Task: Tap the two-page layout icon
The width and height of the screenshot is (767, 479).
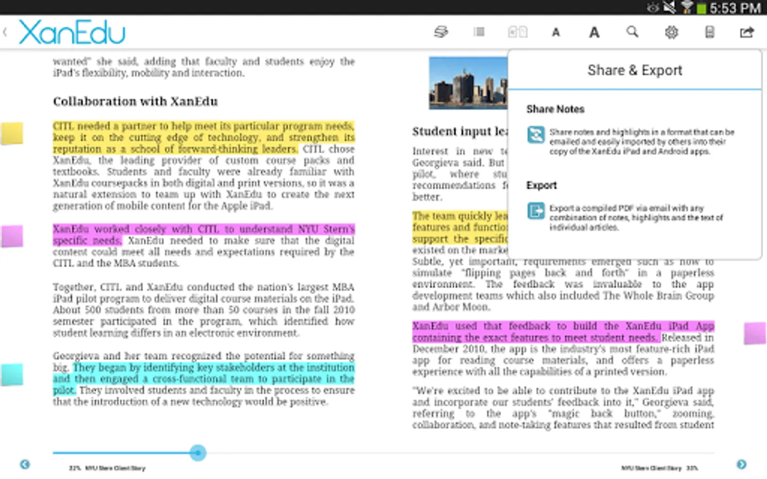Action: tap(518, 32)
